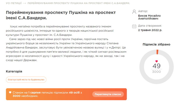Click the orange segment of signature ring
Screen dimensions: 179x103
click(x=157, y=52)
